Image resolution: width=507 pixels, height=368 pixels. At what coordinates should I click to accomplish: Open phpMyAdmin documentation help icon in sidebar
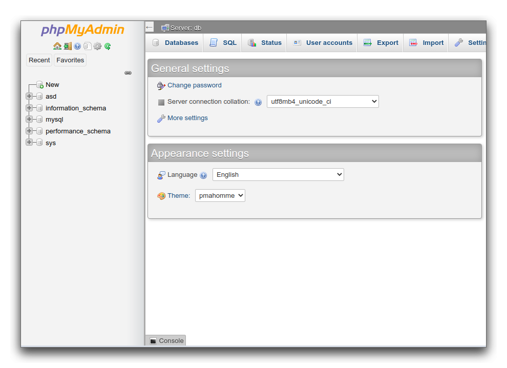[x=77, y=46]
